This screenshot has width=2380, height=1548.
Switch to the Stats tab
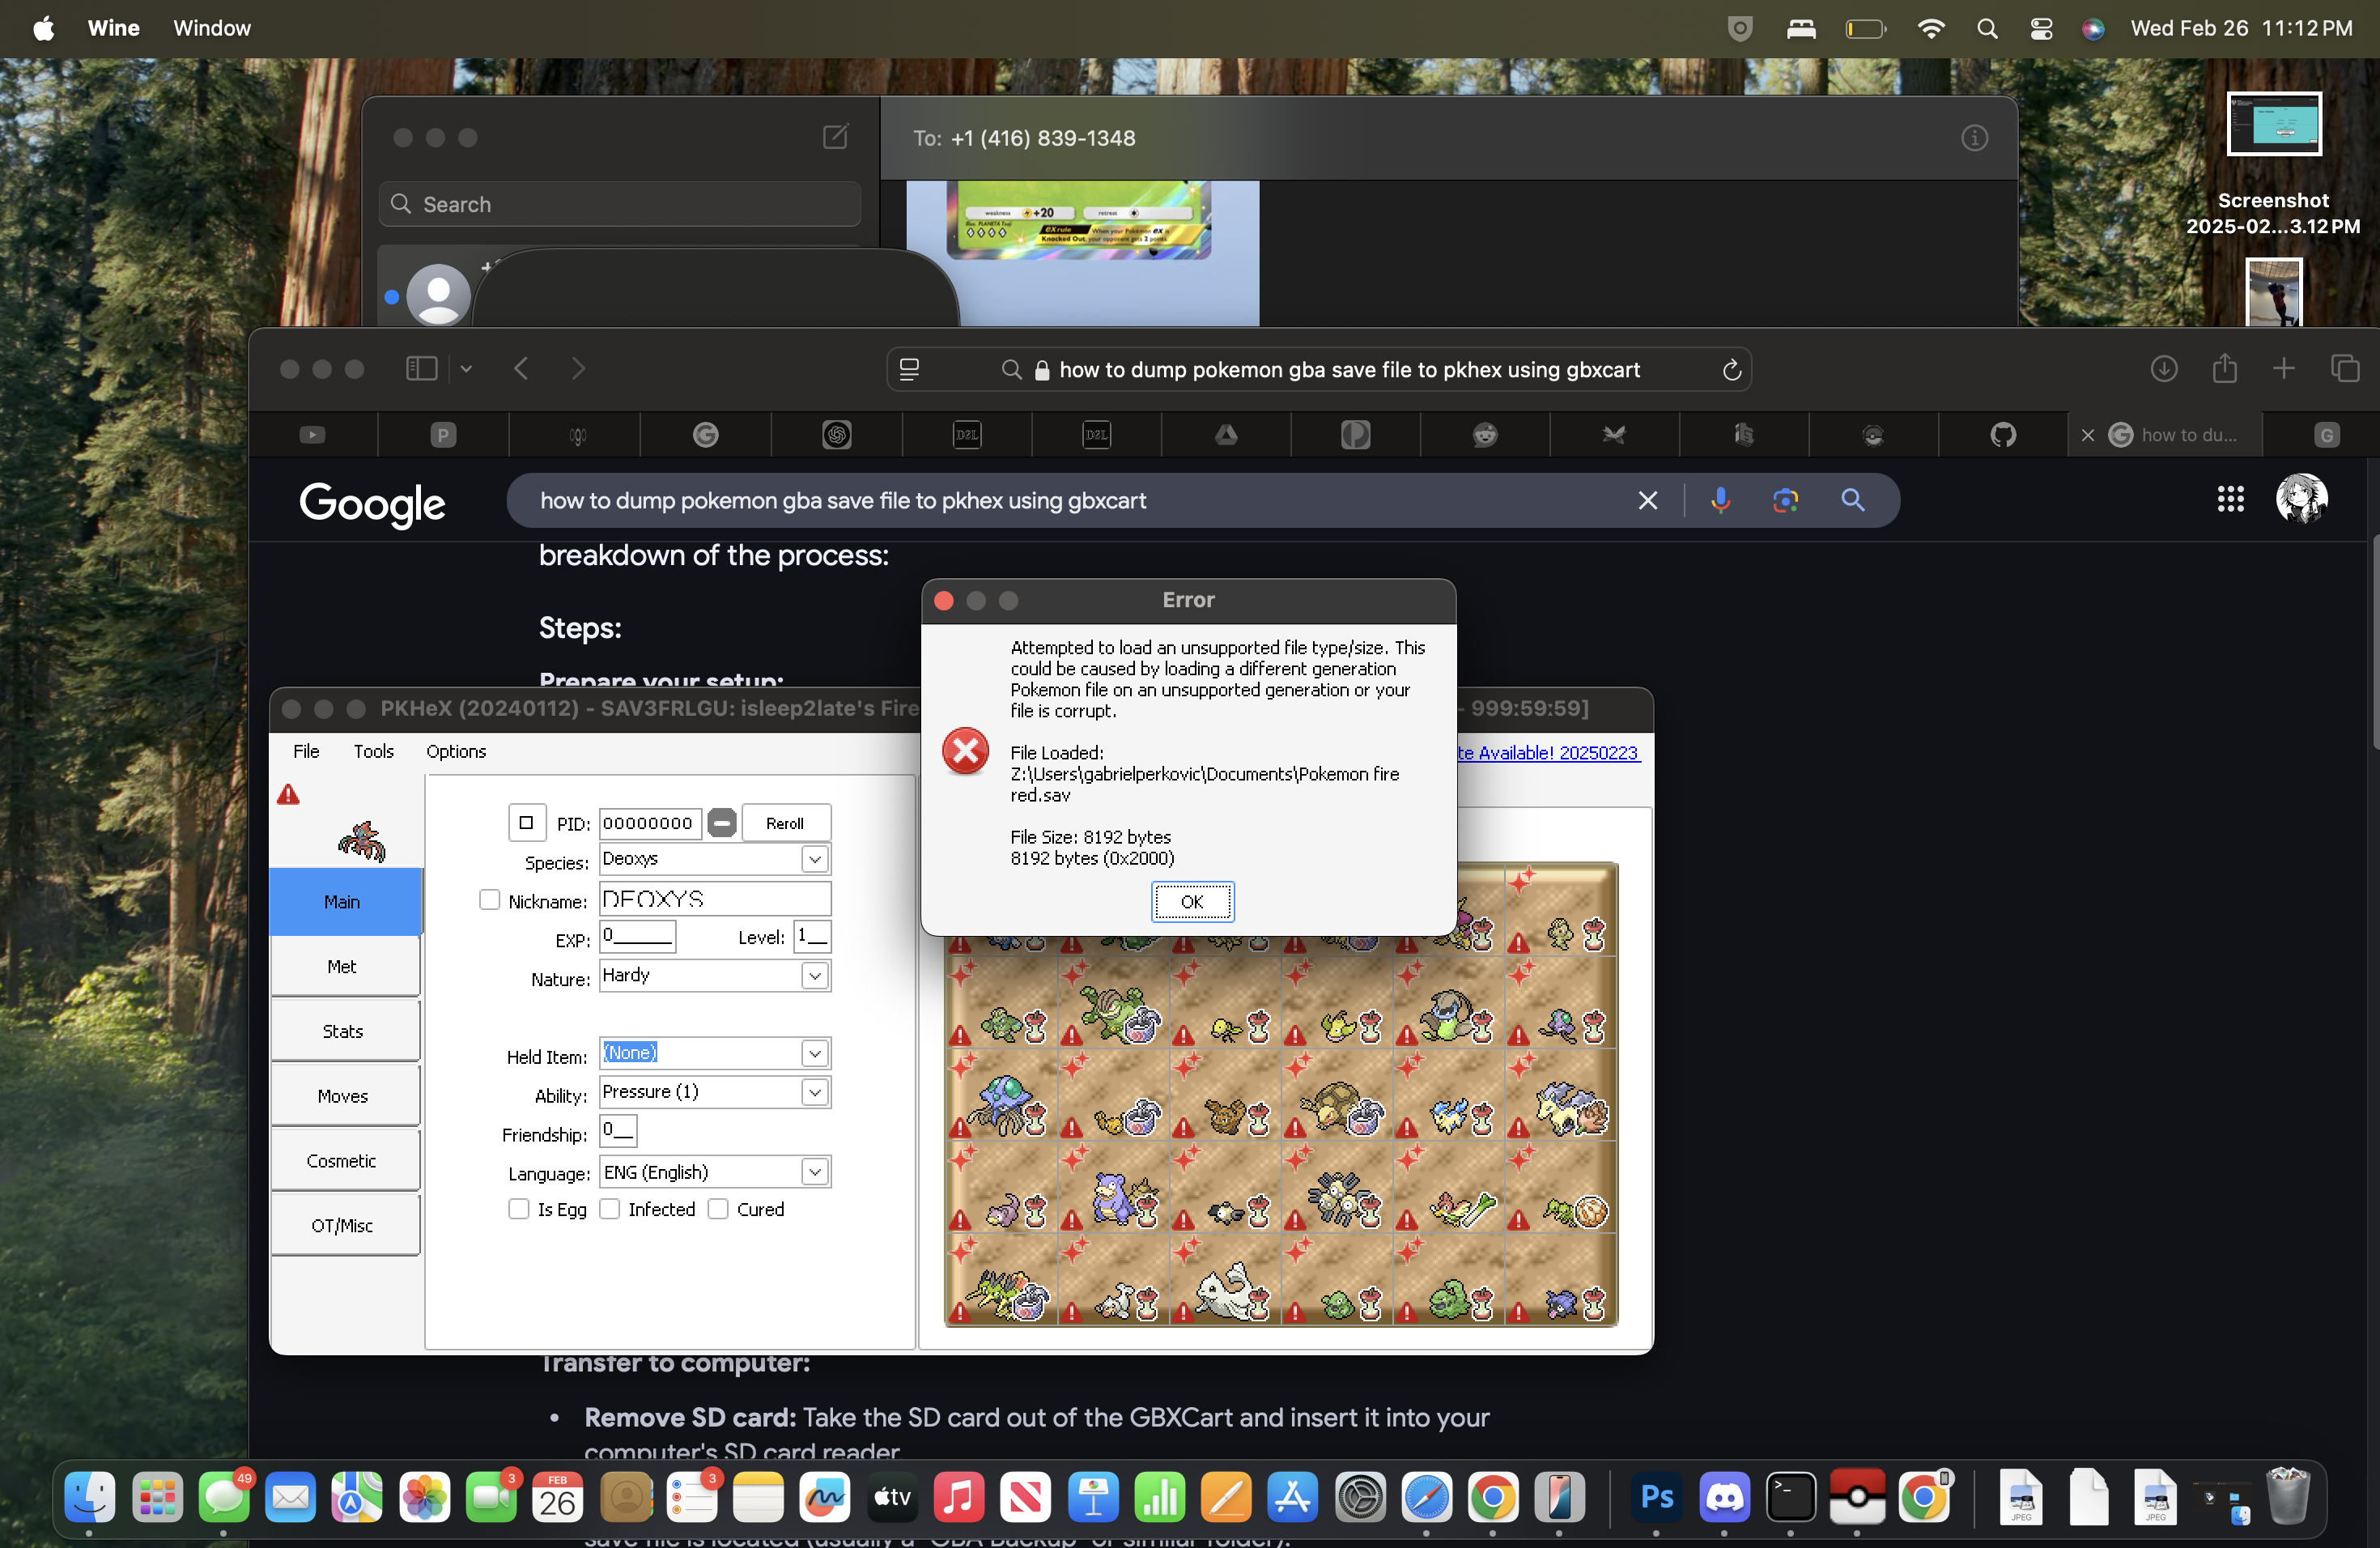click(x=343, y=1031)
